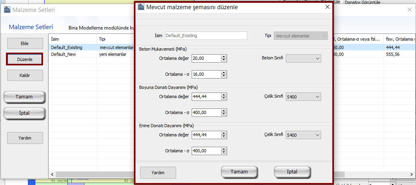Screen dimensions: 416x185
Task: Increase Beton Mukavemeti Ortalama değer with up arrow
Action: coord(224,57)
